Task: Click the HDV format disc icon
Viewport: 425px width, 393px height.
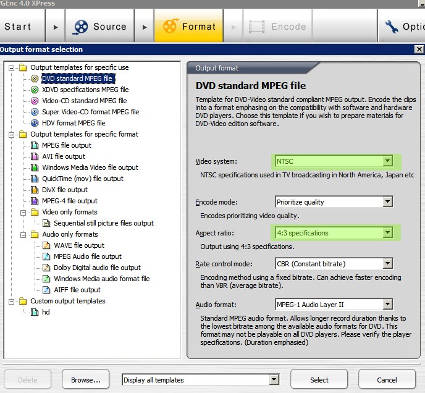Action: coord(35,123)
